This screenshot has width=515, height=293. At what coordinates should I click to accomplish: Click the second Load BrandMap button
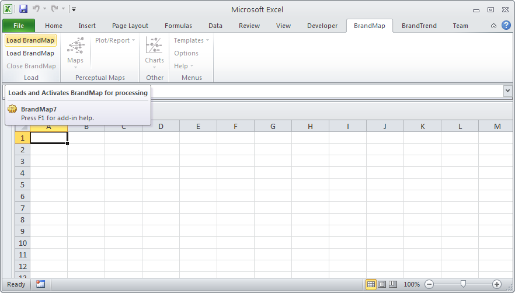coord(30,53)
